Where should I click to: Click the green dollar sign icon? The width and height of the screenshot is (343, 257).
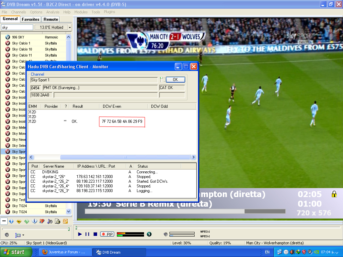[x=149, y=234]
